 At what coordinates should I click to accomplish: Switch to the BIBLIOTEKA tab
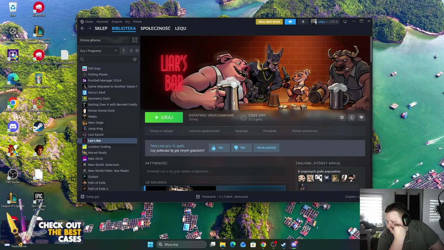[124, 28]
